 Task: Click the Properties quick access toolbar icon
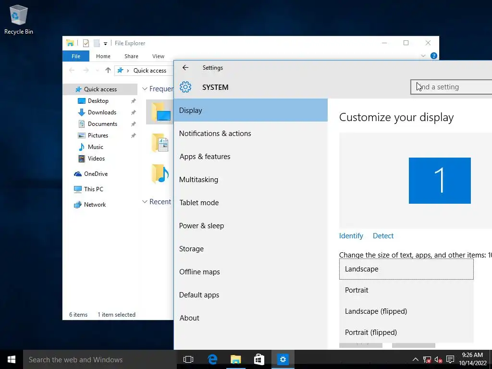point(86,43)
